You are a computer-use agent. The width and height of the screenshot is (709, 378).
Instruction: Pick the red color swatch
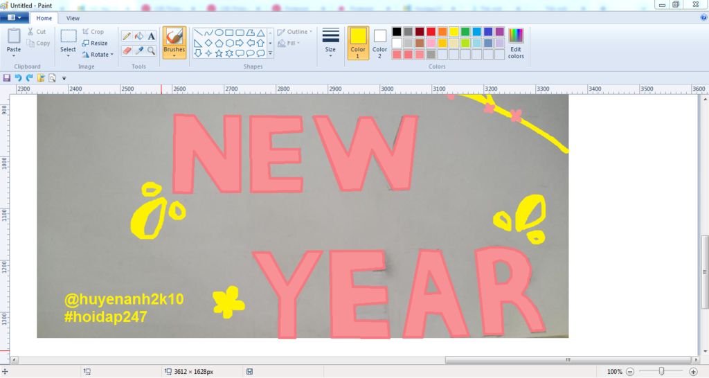(x=431, y=32)
